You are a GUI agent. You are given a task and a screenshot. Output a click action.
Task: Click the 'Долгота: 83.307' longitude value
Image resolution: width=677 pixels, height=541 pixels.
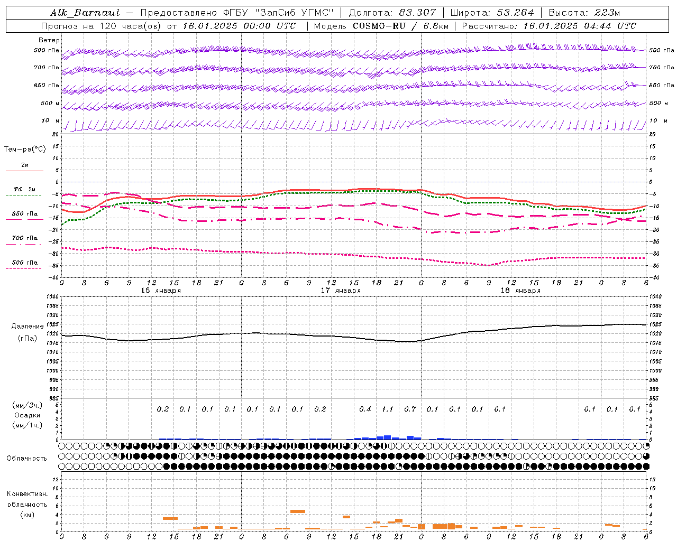point(392,13)
